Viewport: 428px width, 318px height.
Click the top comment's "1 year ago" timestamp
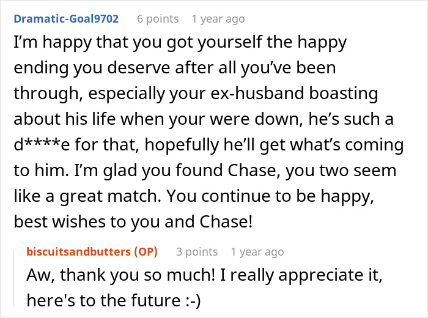pyautogui.click(x=218, y=19)
